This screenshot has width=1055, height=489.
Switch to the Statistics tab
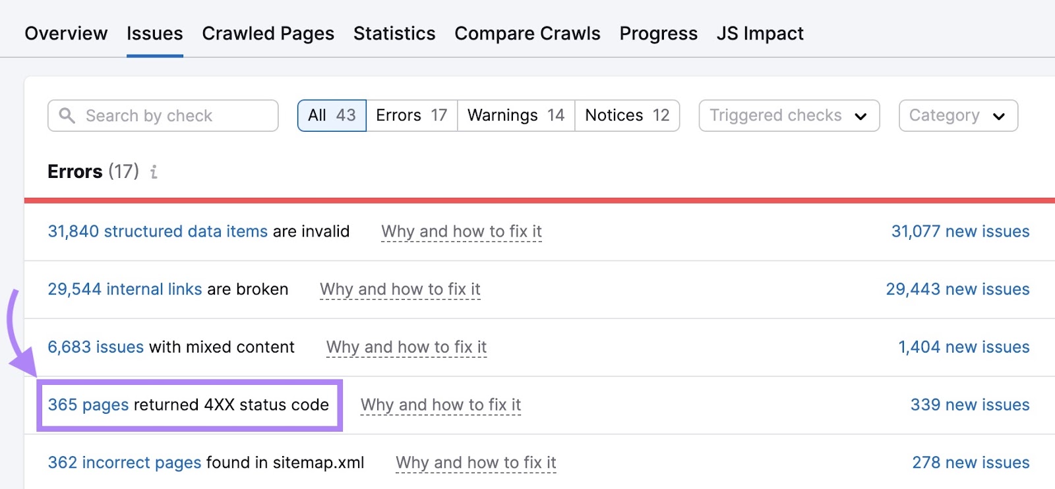(394, 34)
